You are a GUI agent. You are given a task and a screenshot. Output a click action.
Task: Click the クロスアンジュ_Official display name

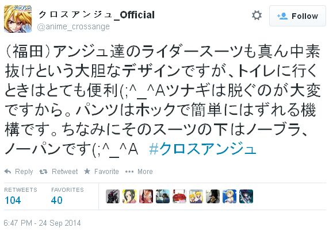click(96, 15)
